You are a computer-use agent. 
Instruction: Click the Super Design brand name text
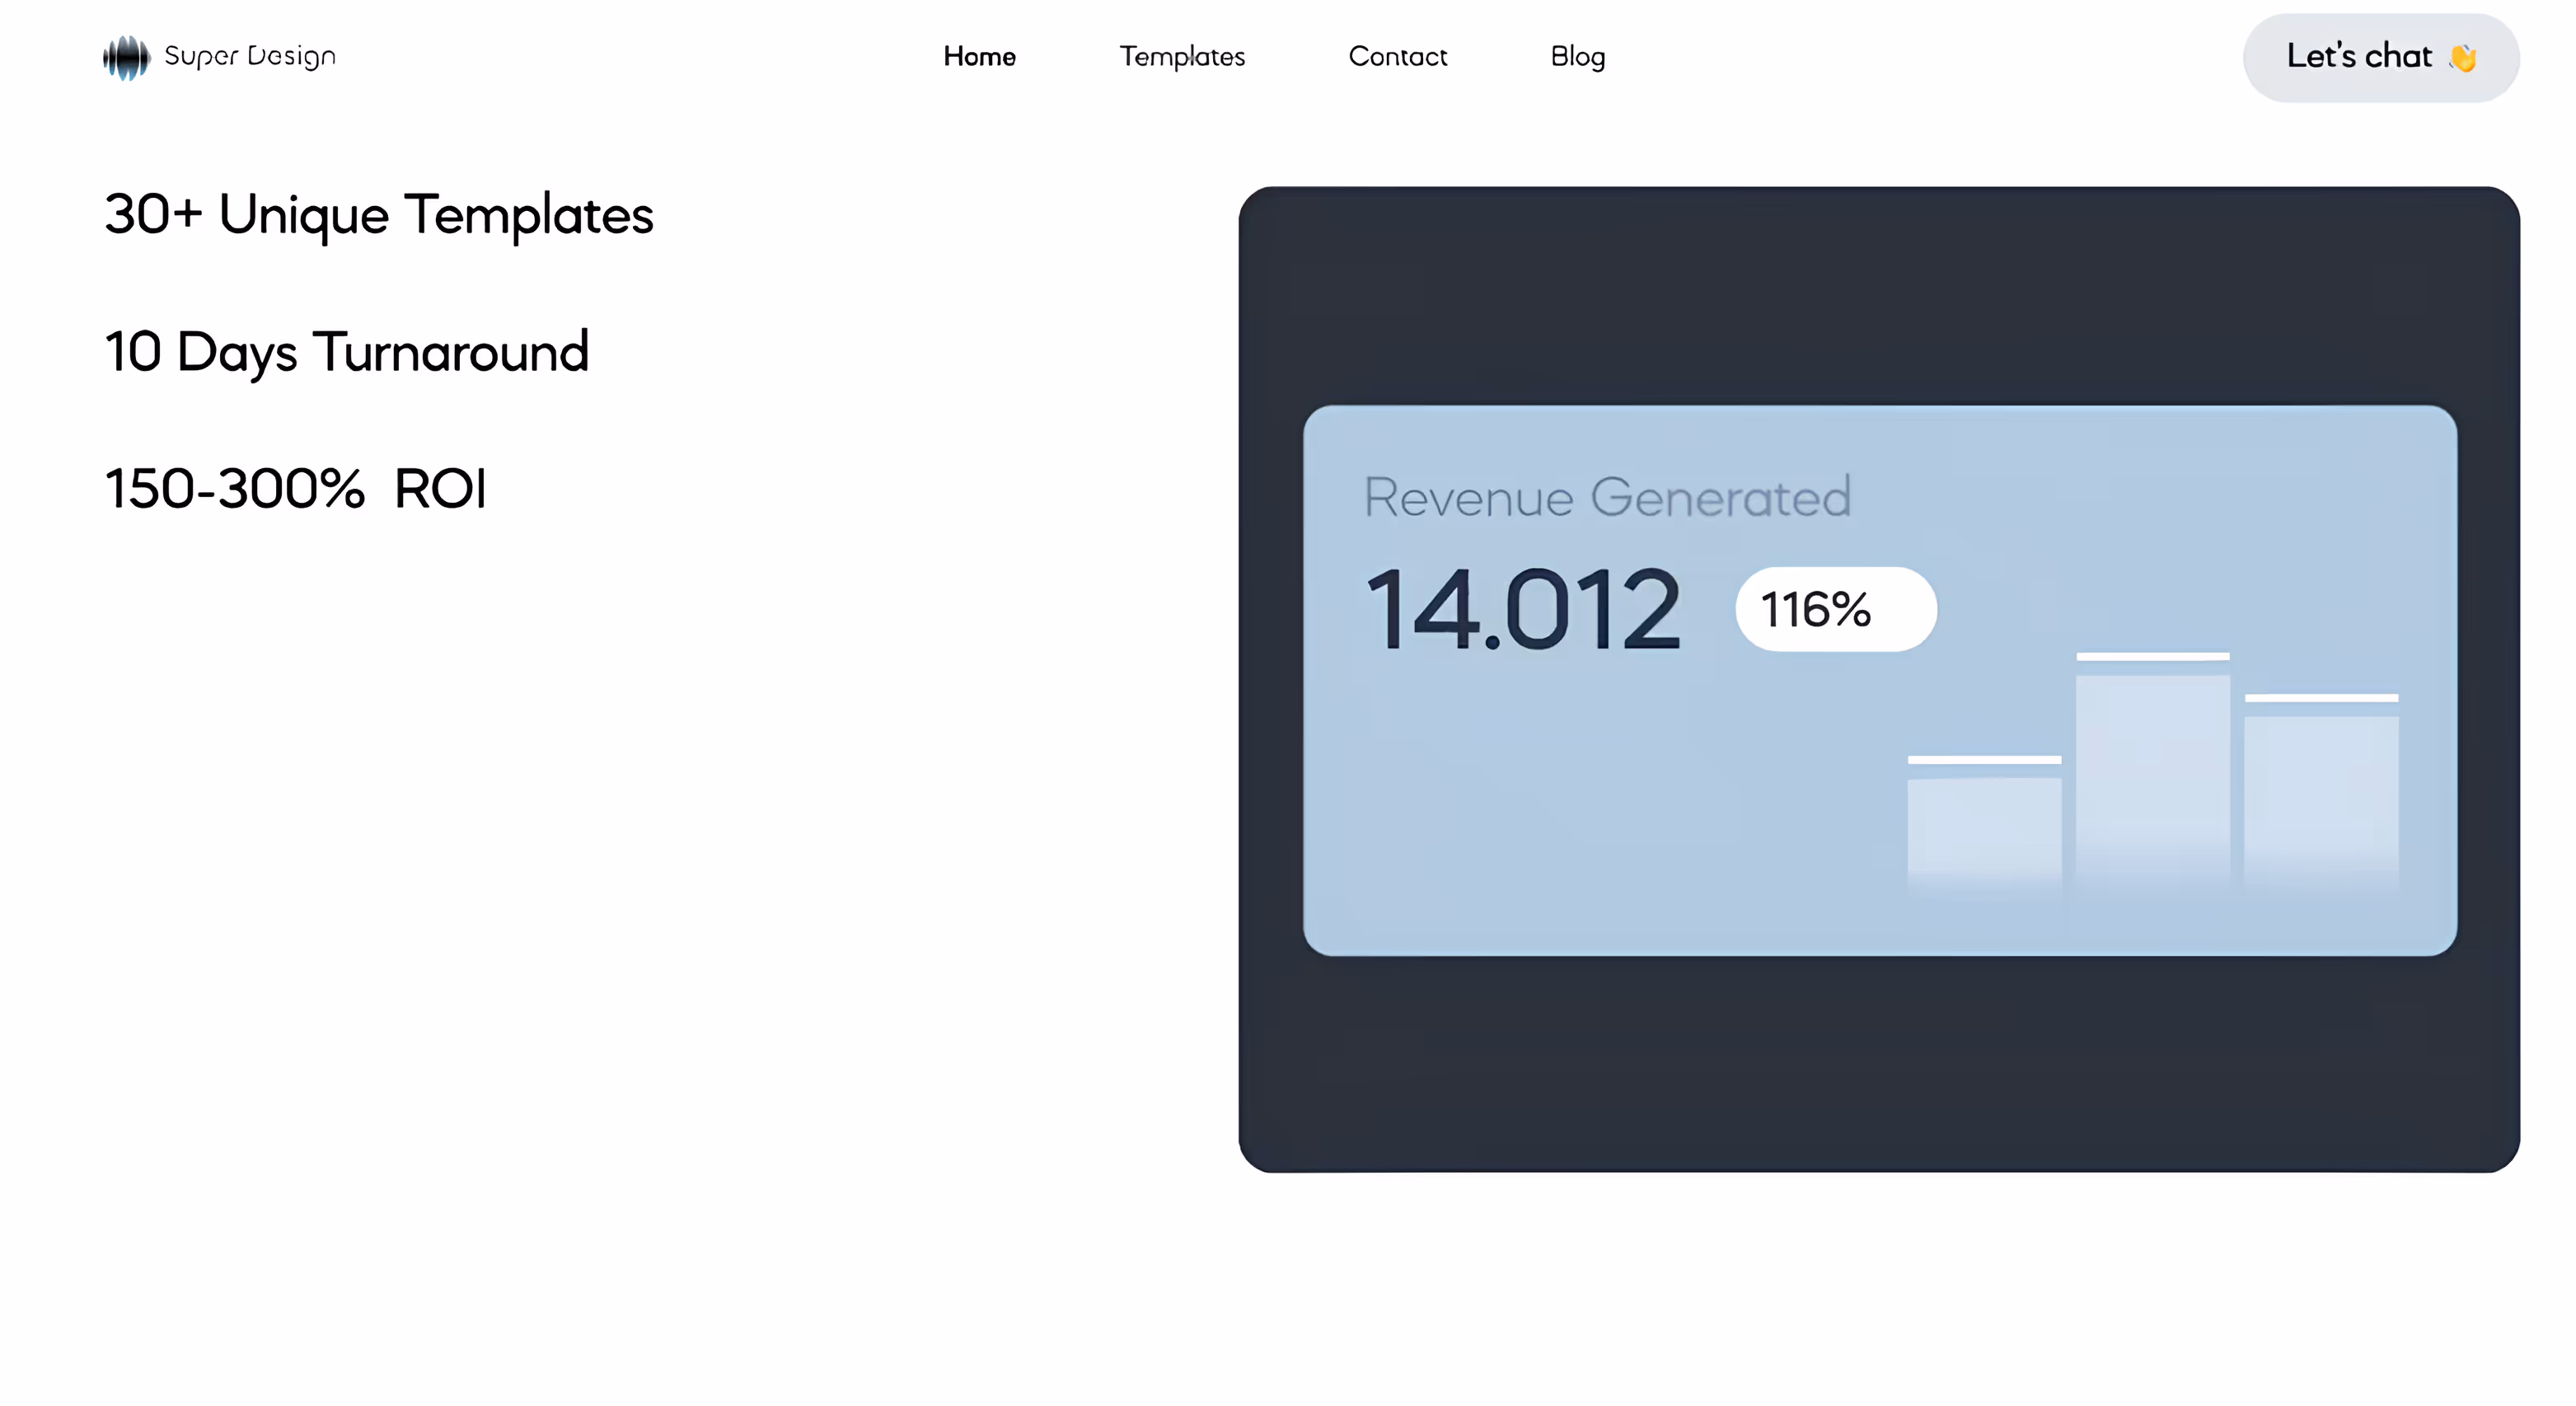click(250, 56)
